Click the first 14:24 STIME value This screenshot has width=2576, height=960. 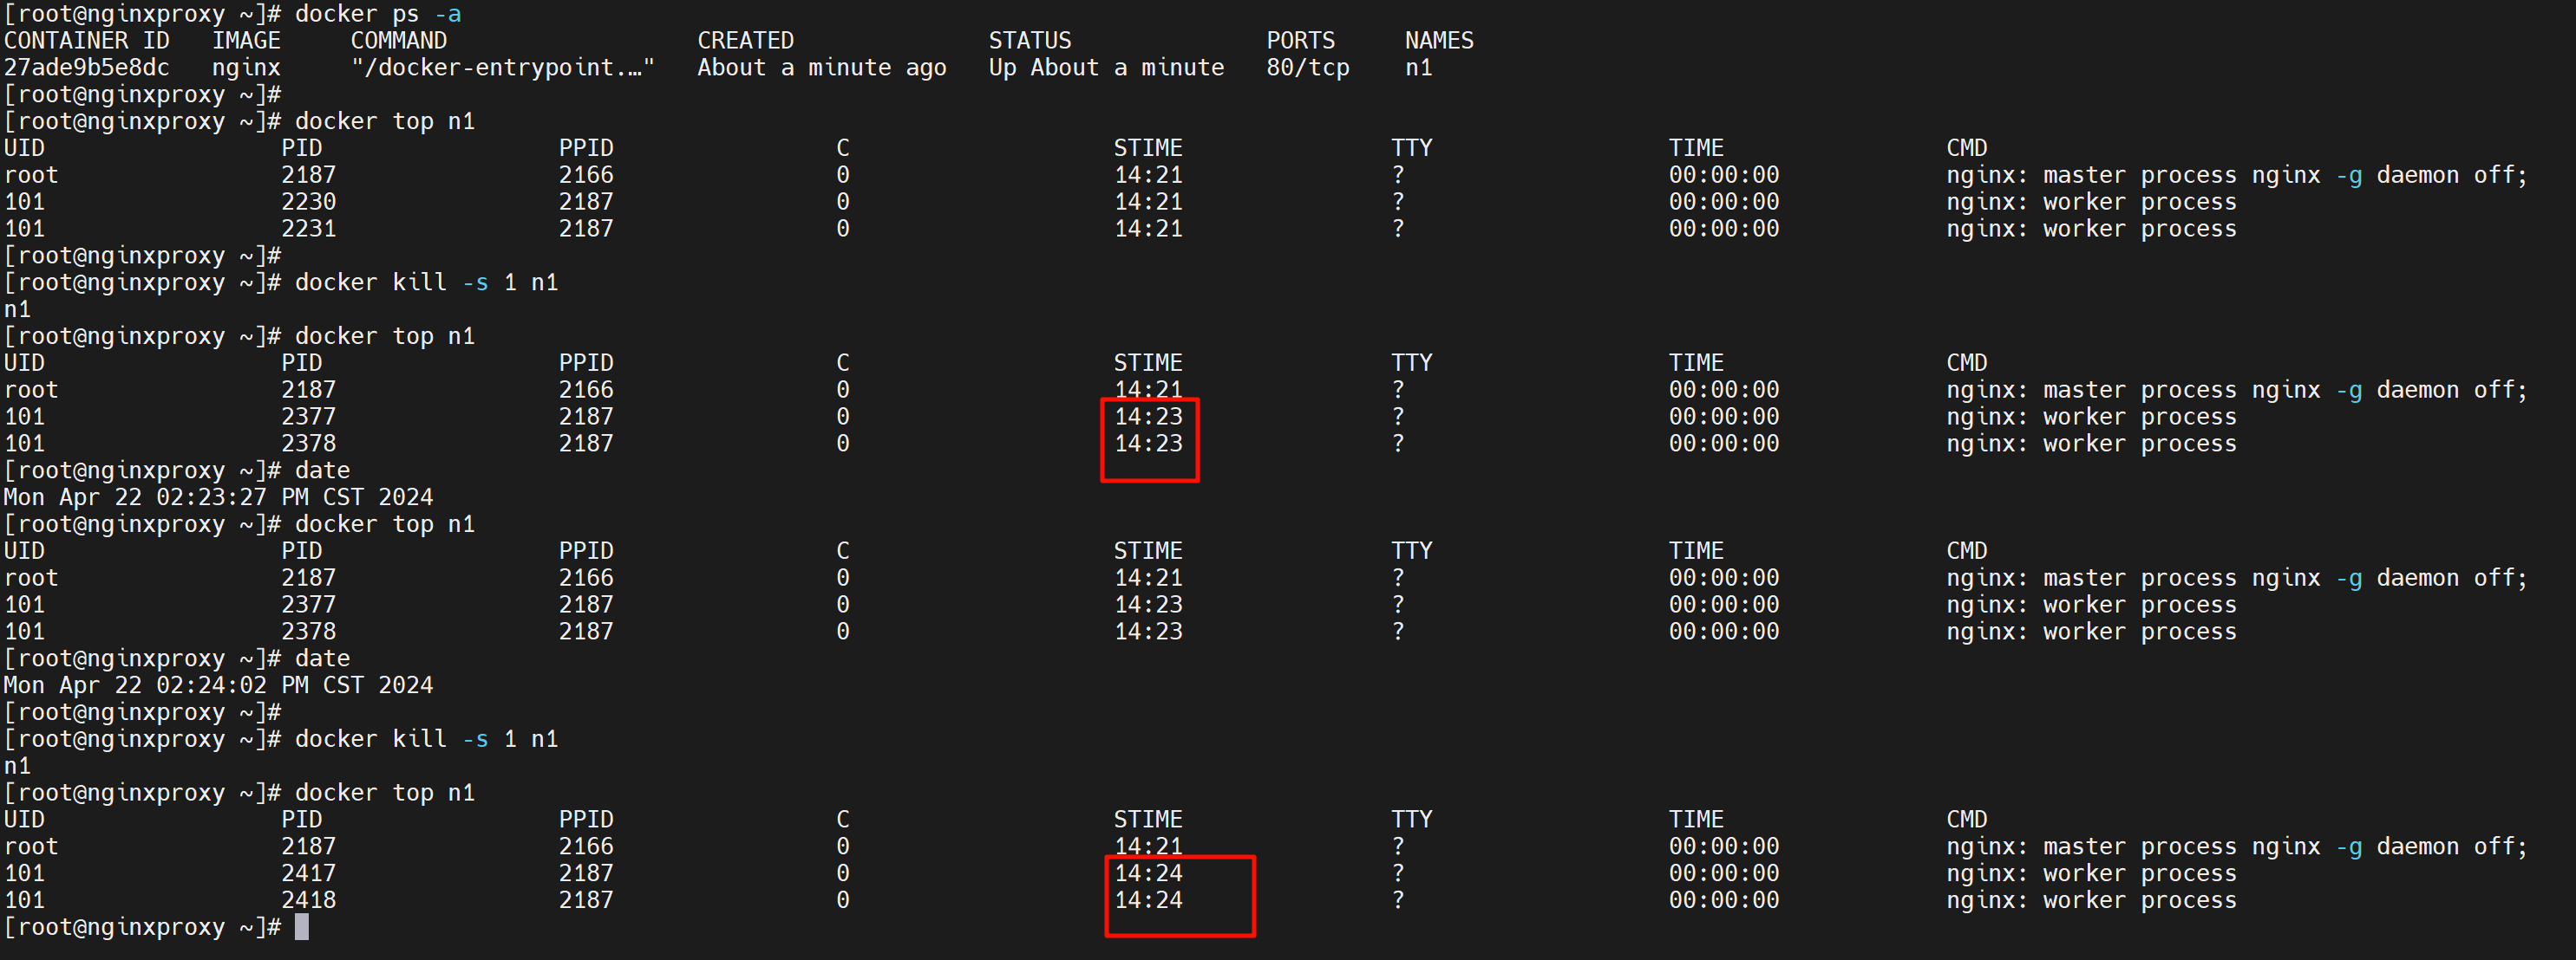click(x=1148, y=873)
